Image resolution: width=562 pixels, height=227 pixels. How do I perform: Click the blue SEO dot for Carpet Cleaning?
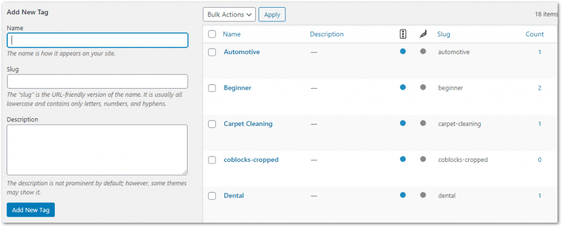(403, 123)
